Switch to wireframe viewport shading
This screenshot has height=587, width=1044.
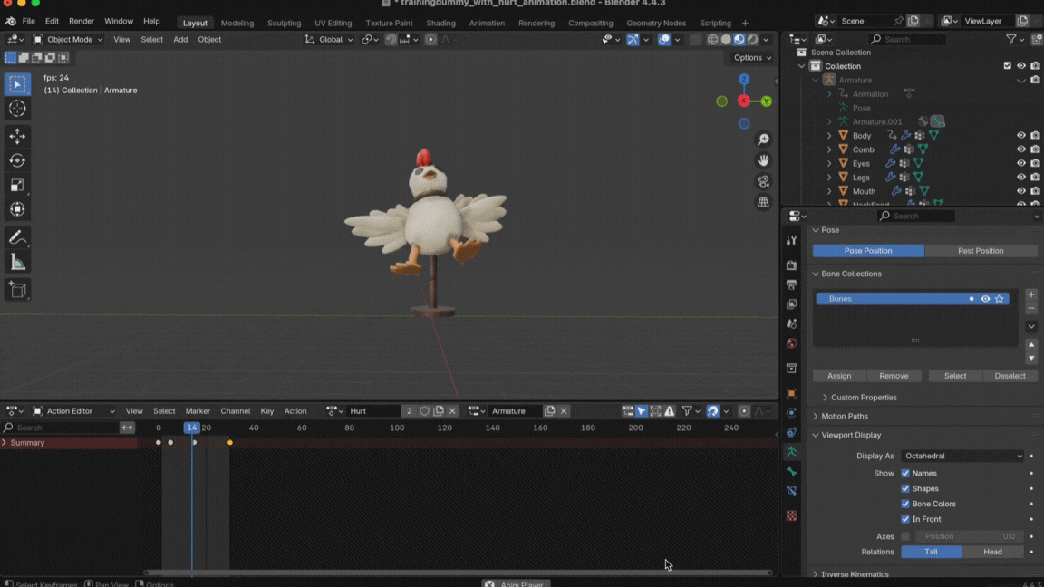pos(712,39)
